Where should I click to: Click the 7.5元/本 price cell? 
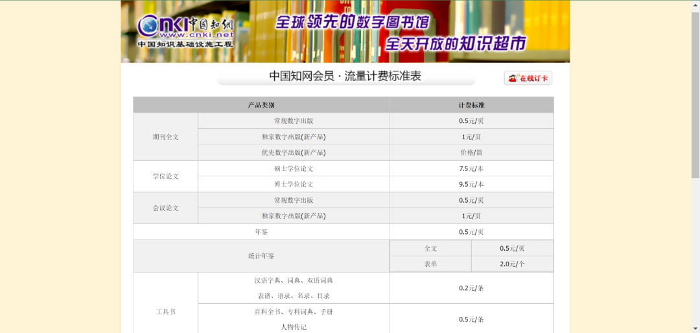click(x=471, y=168)
